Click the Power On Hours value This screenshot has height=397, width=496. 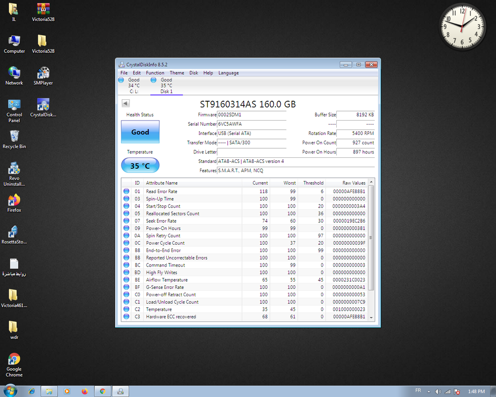click(355, 152)
